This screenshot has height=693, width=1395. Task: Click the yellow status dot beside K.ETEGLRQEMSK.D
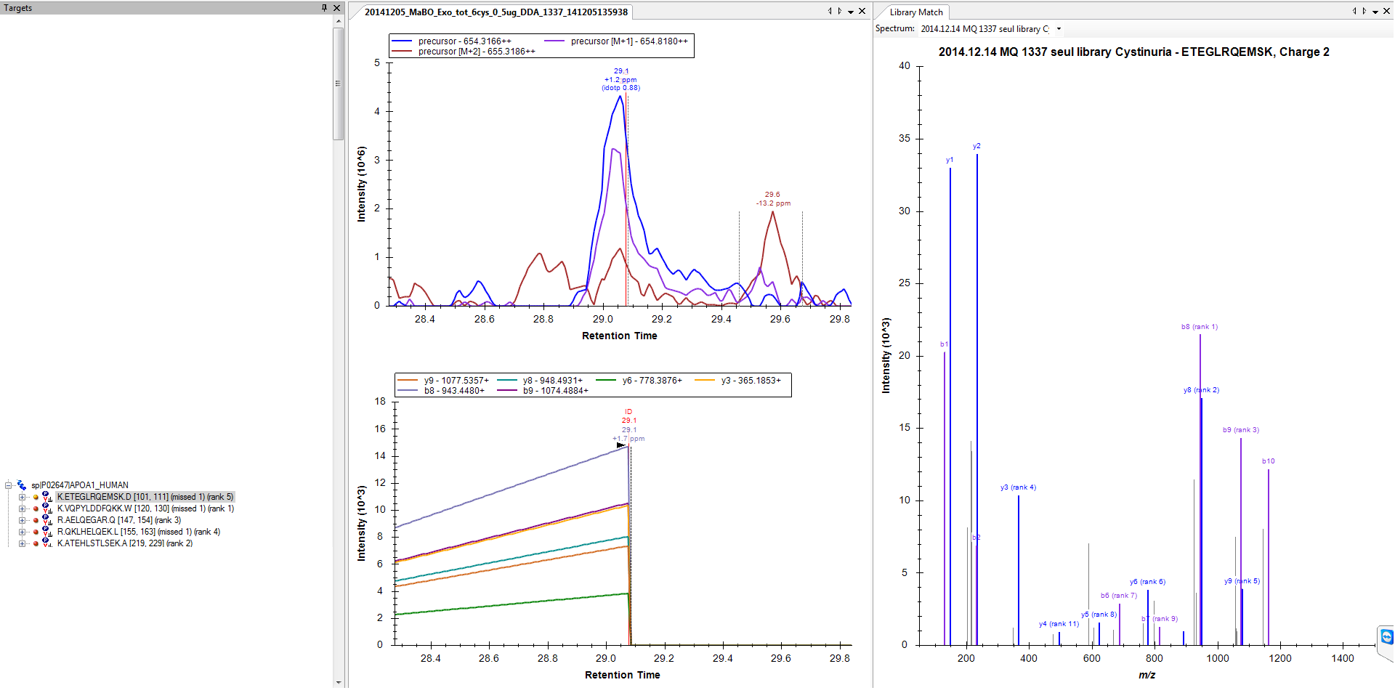pyautogui.click(x=36, y=498)
